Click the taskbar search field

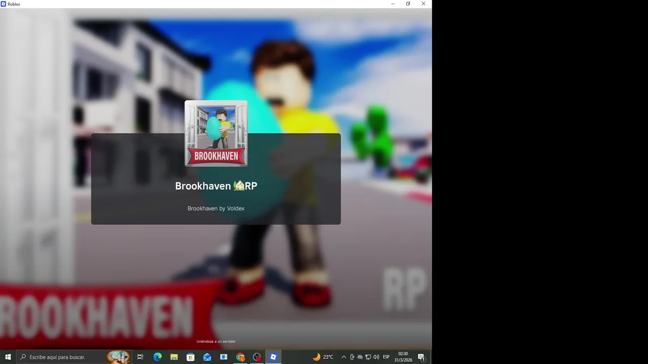[x=73, y=357]
